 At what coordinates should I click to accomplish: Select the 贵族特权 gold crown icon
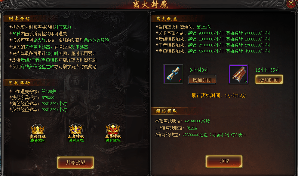coord(38,133)
